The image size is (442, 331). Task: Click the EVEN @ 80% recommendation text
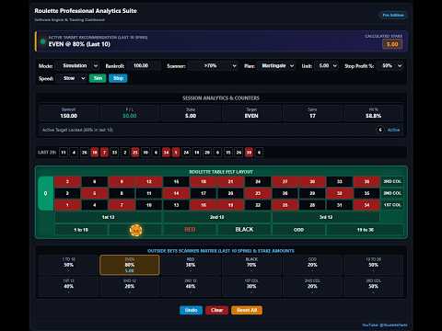(79, 44)
